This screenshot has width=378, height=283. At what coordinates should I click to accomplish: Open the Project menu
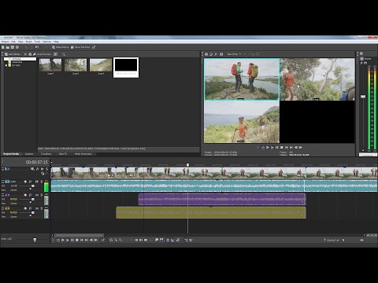pos(6,42)
